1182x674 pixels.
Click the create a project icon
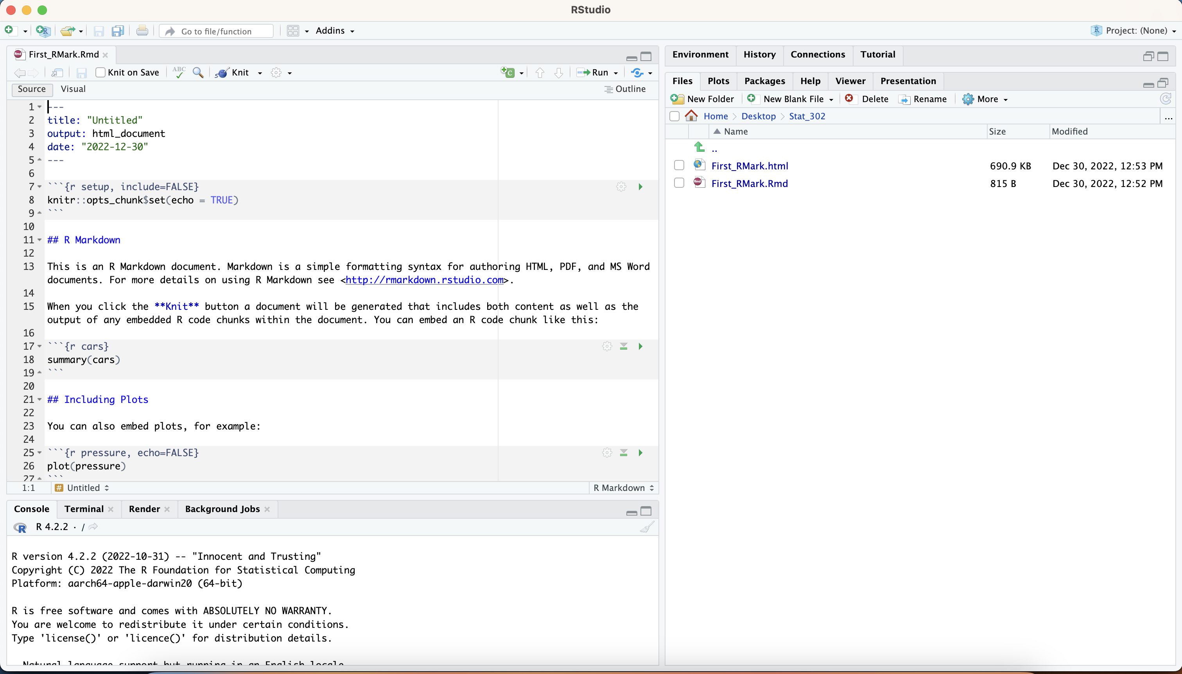point(43,31)
